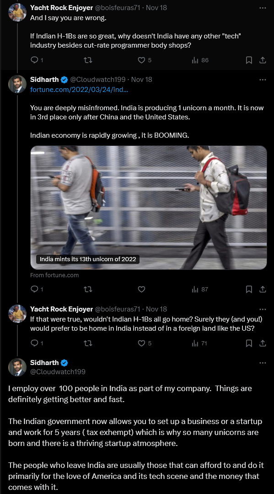Share the first Yacht Rock Enjoyer tweet
274x494 pixels.
point(263,60)
